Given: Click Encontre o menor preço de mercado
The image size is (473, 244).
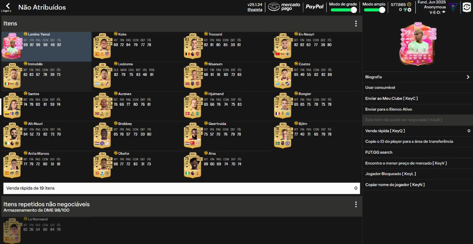Looking at the screenshot, I should (x=417, y=163).
